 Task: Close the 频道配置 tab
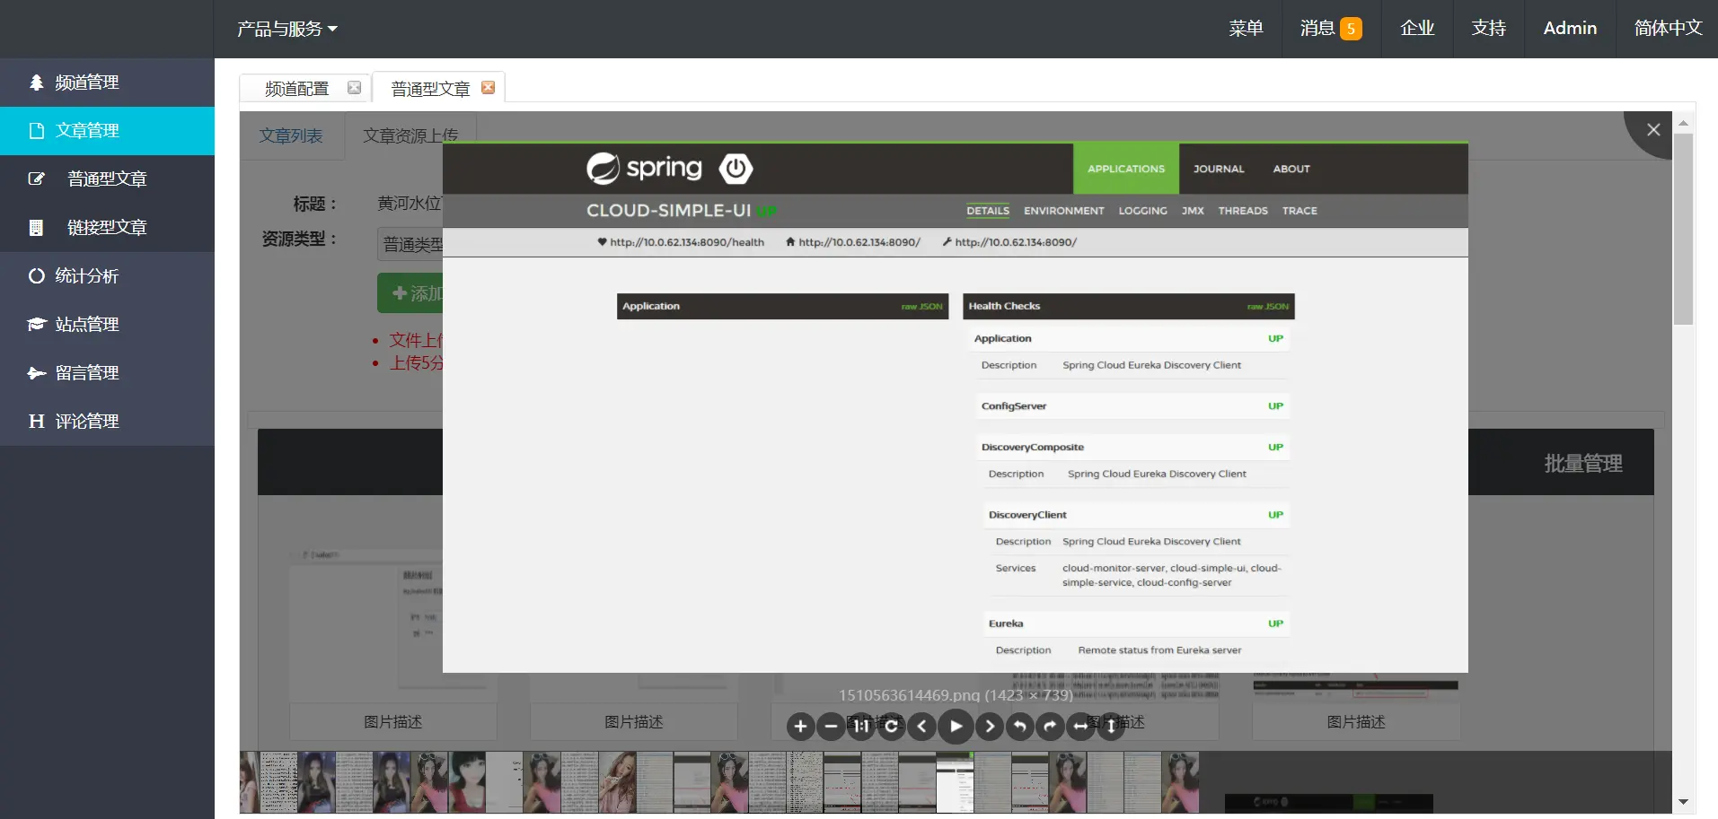click(x=354, y=88)
